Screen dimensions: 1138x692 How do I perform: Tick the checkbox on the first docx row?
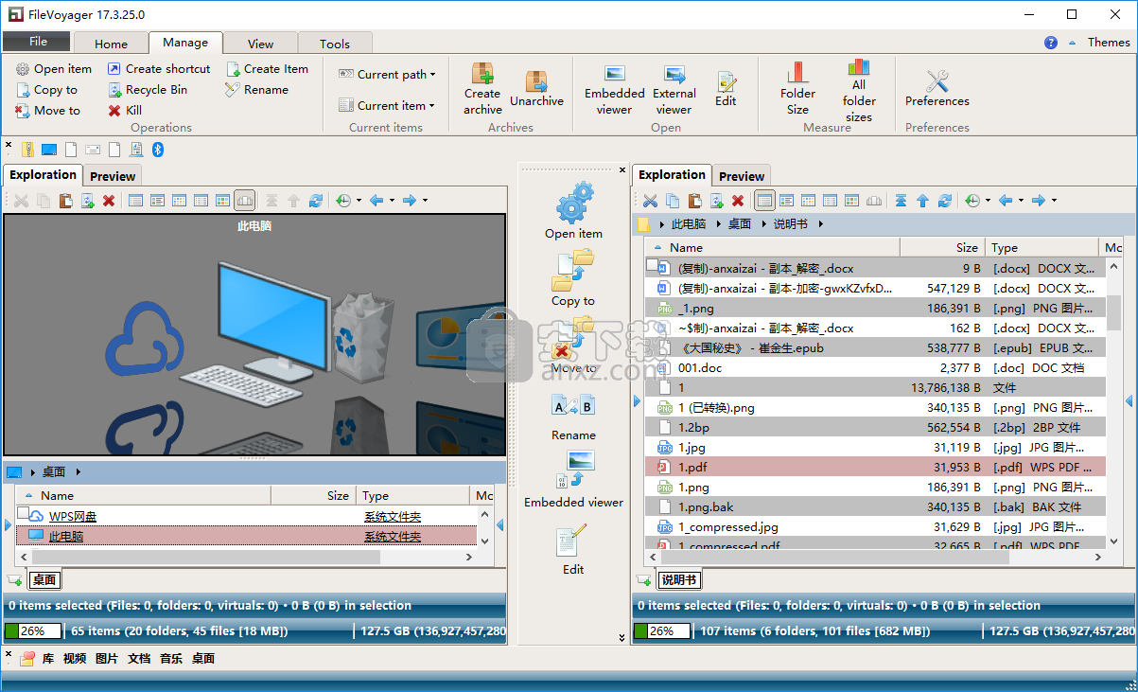pyautogui.click(x=652, y=265)
